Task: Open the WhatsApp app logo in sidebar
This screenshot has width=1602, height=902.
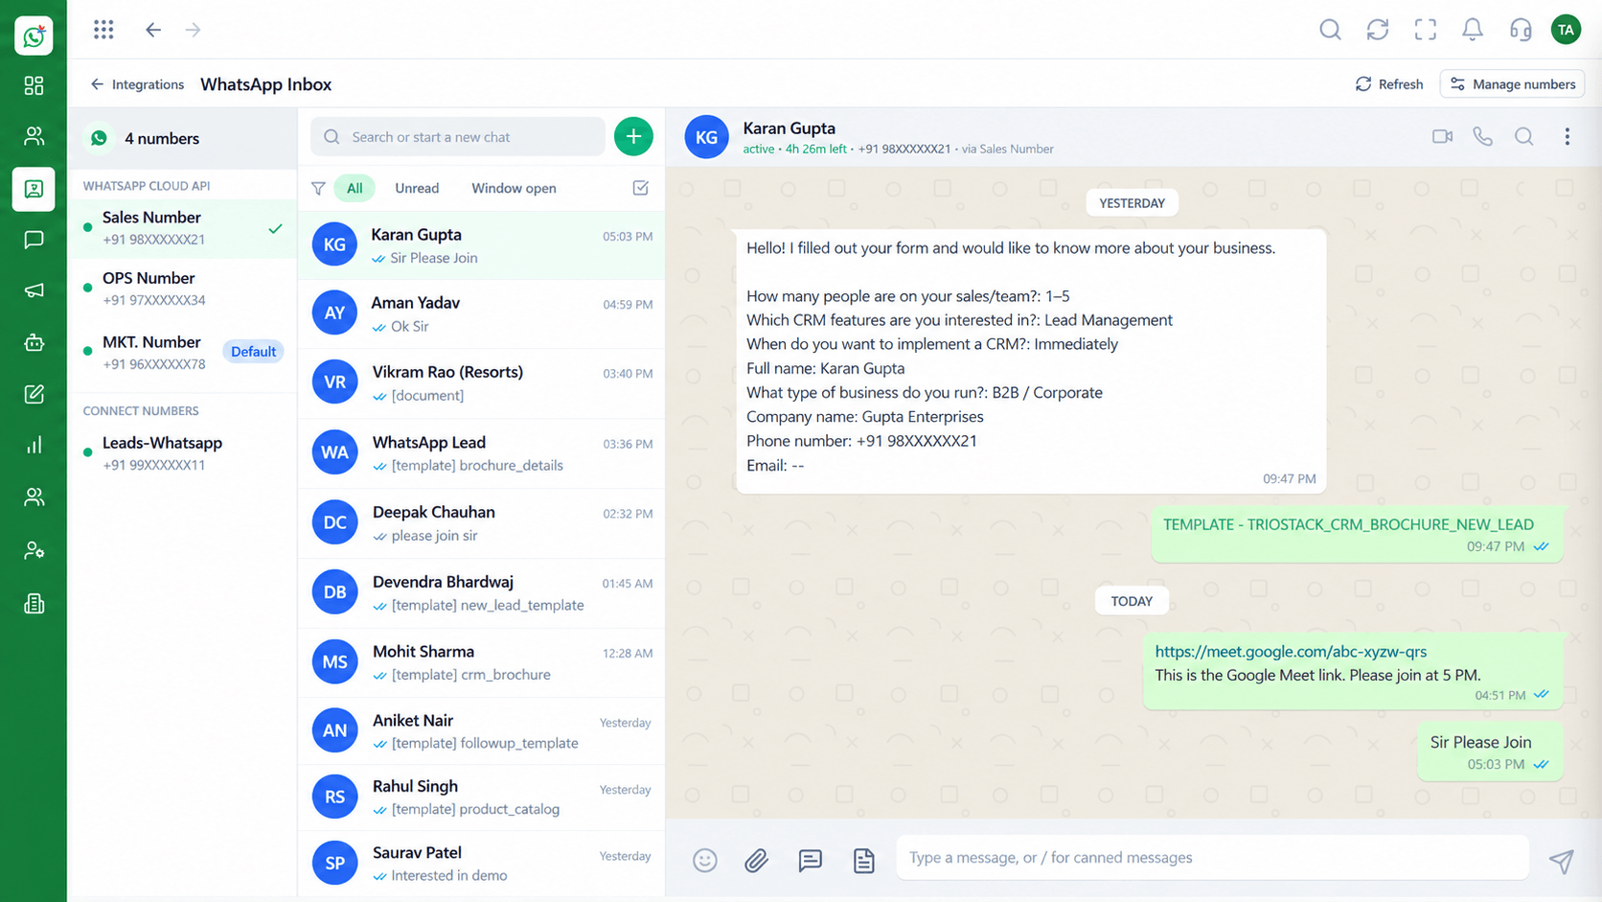Action: tap(34, 36)
